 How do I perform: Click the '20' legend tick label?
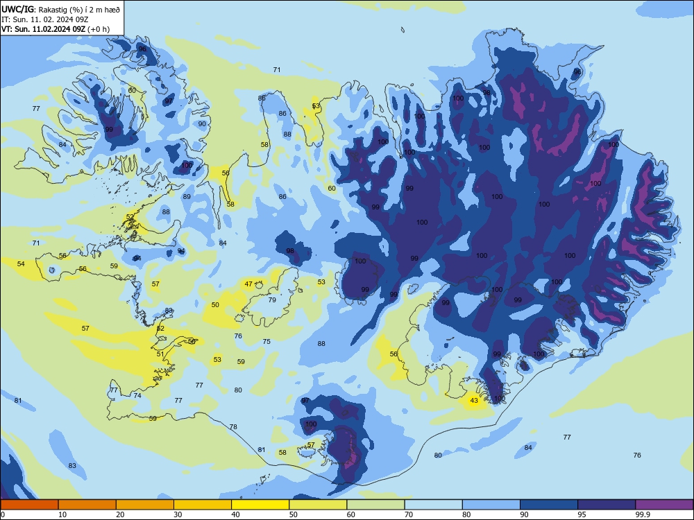coord(120,514)
